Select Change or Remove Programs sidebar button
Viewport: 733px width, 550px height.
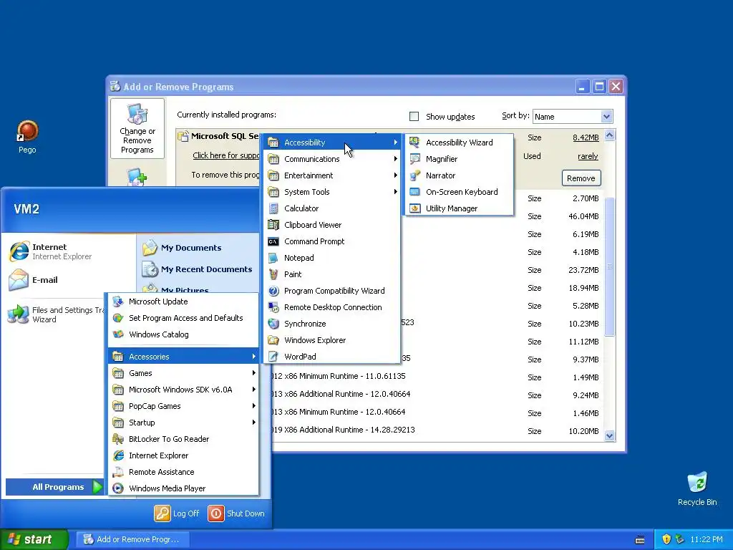(137, 129)
